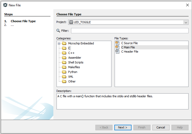
Task: Click the Filter magnifying glass icon
Action: 58,31
